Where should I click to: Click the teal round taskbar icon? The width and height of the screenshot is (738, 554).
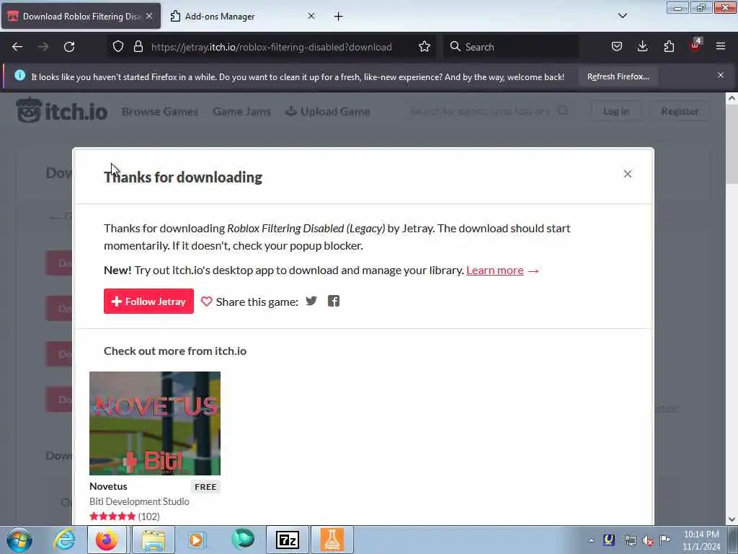click(243, 539)
